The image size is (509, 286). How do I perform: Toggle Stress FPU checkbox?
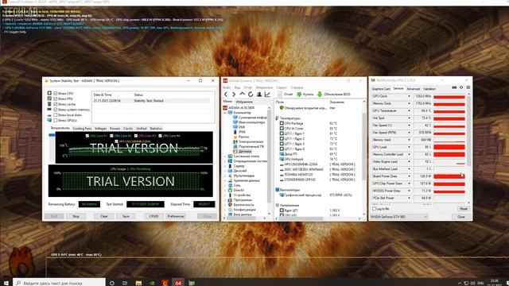point(55,99)
